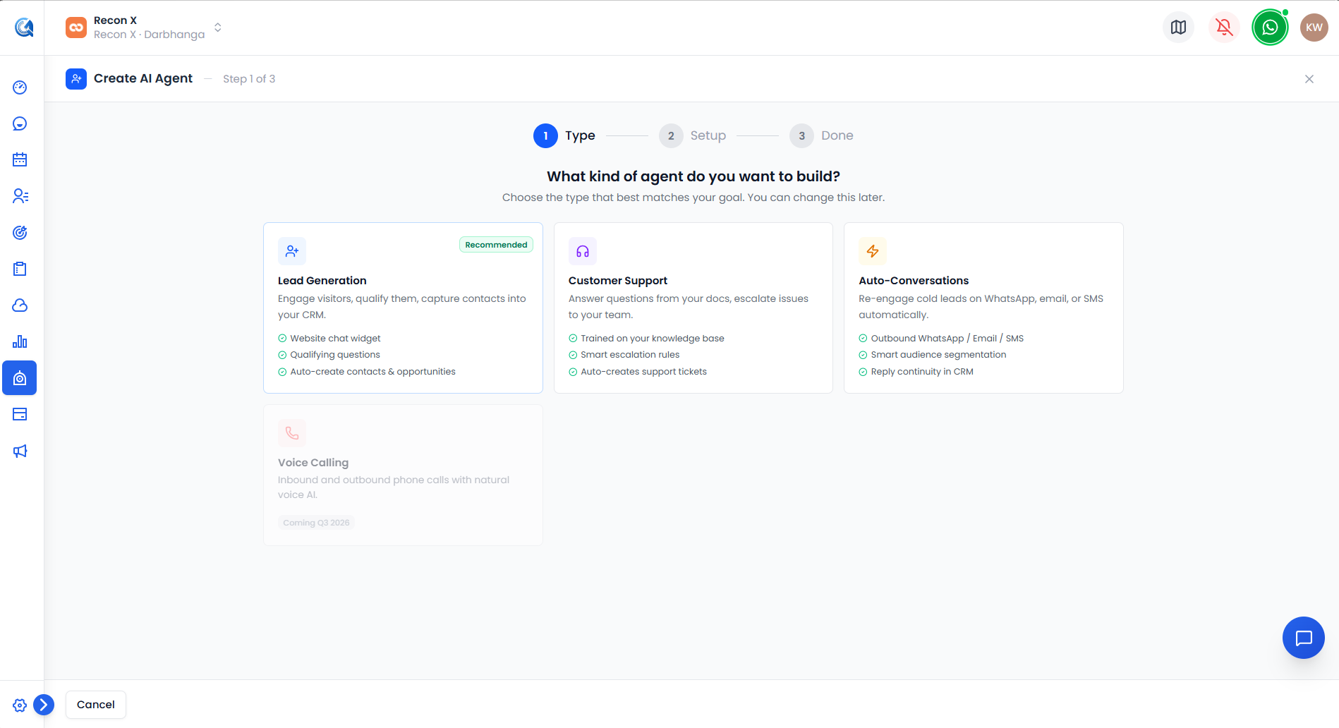Open the bar chart reports sidebar icon

point(20,341)
